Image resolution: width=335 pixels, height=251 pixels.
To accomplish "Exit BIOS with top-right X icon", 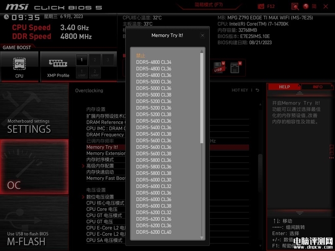I will [x=326, y=6].
